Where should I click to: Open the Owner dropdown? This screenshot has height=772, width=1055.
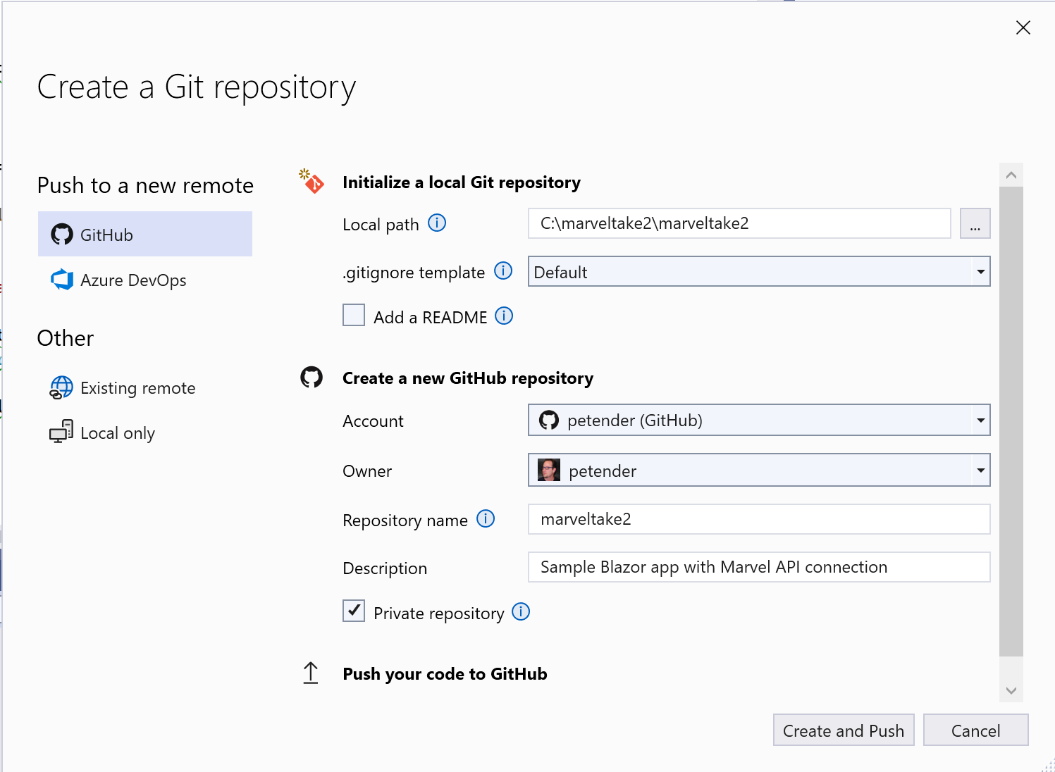[x=980, y=470]
